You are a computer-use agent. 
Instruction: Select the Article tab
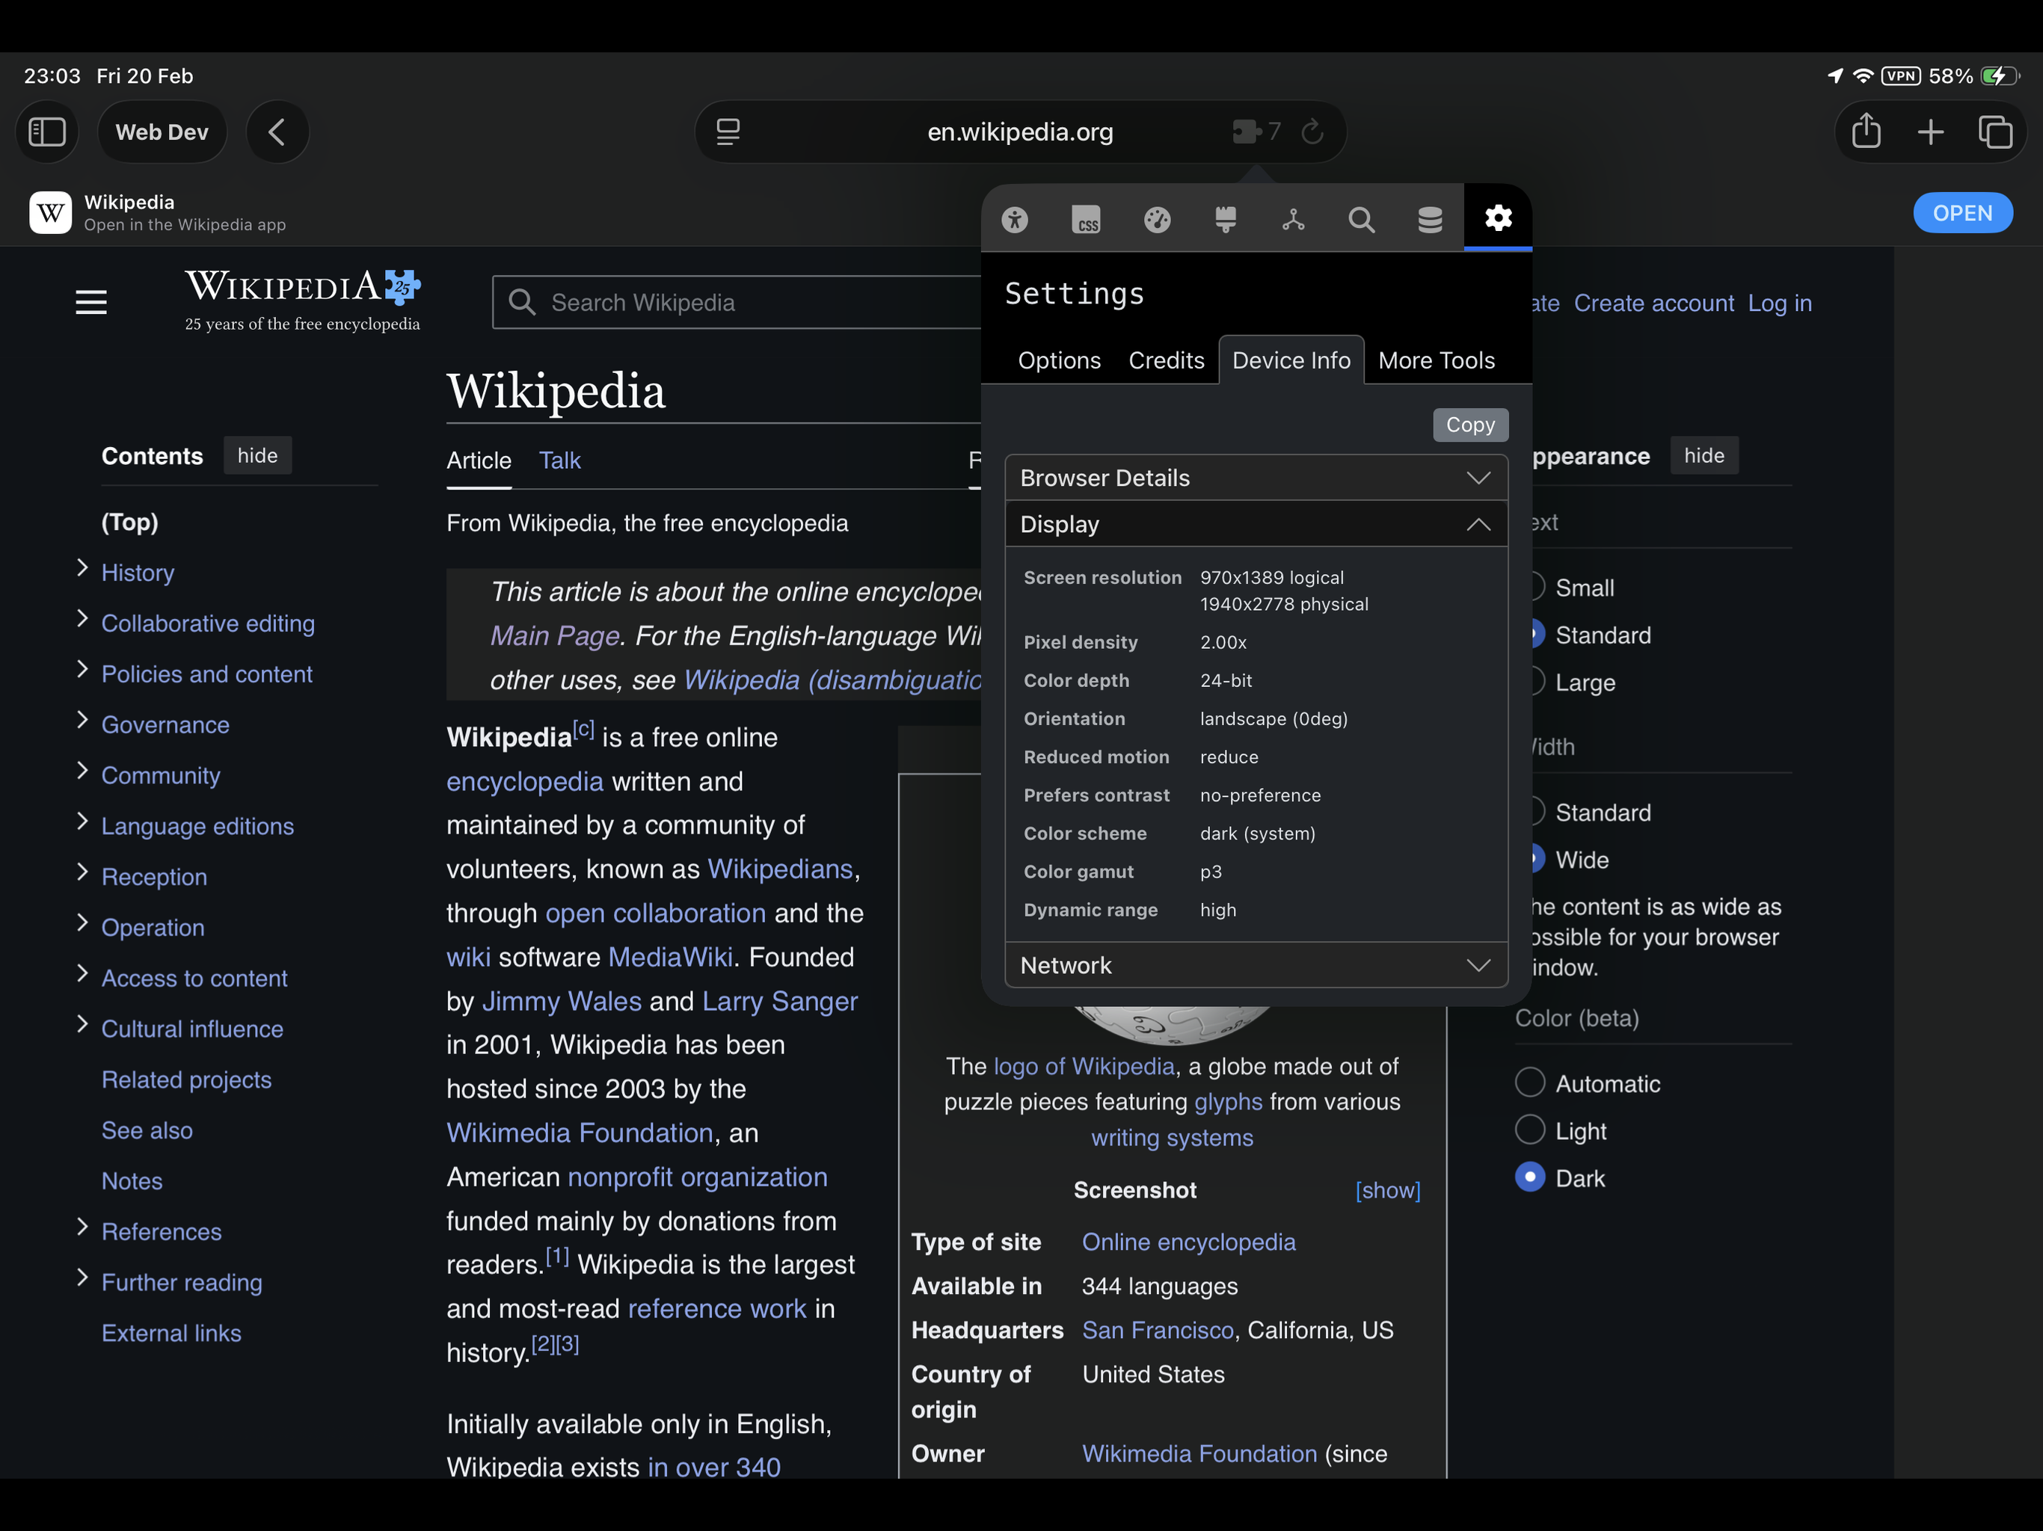(x=479, y=460)
